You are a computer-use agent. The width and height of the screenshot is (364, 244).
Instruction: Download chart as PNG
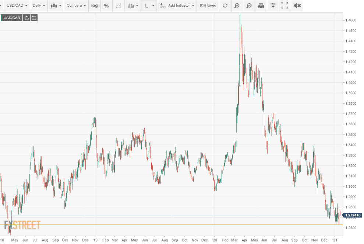[x=273, y=6]
